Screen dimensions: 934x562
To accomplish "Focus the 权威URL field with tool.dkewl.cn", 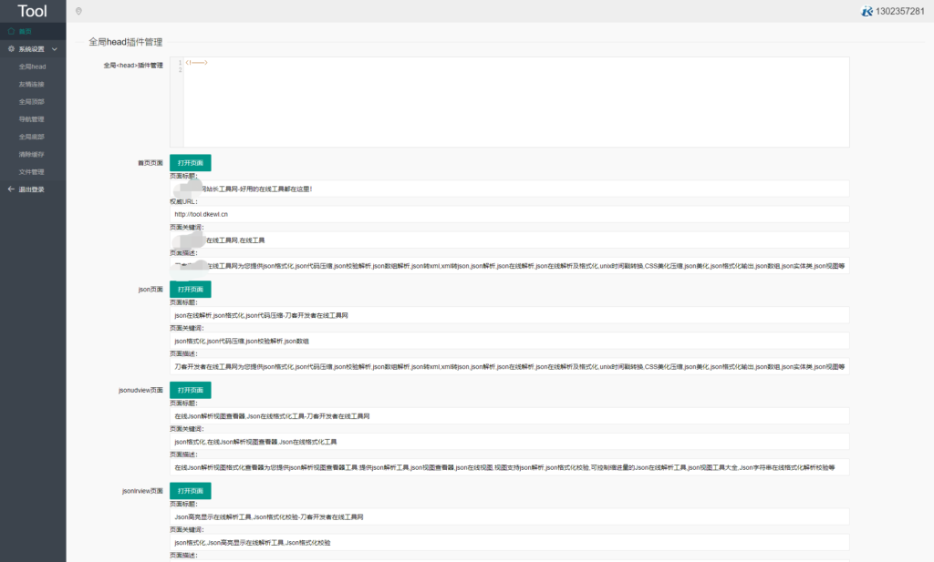I will click(x=509, y=214).
